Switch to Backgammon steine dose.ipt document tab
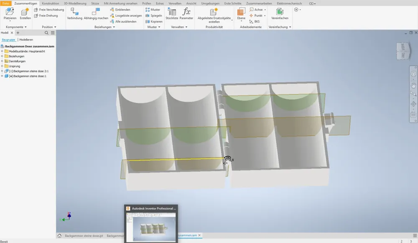 pyautogui.click(x=84, y=236)
